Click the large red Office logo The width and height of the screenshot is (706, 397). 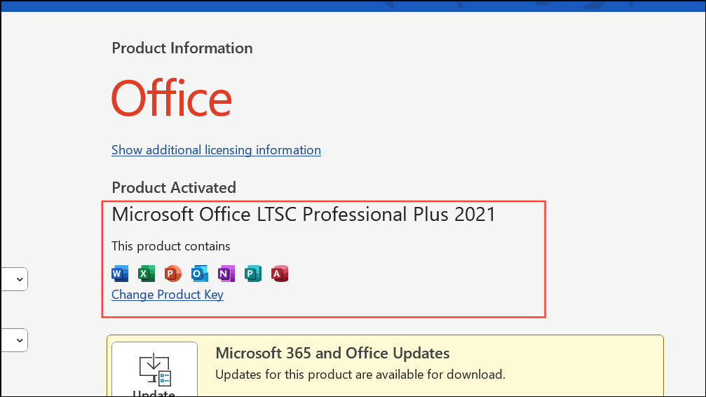pos(172,98)
